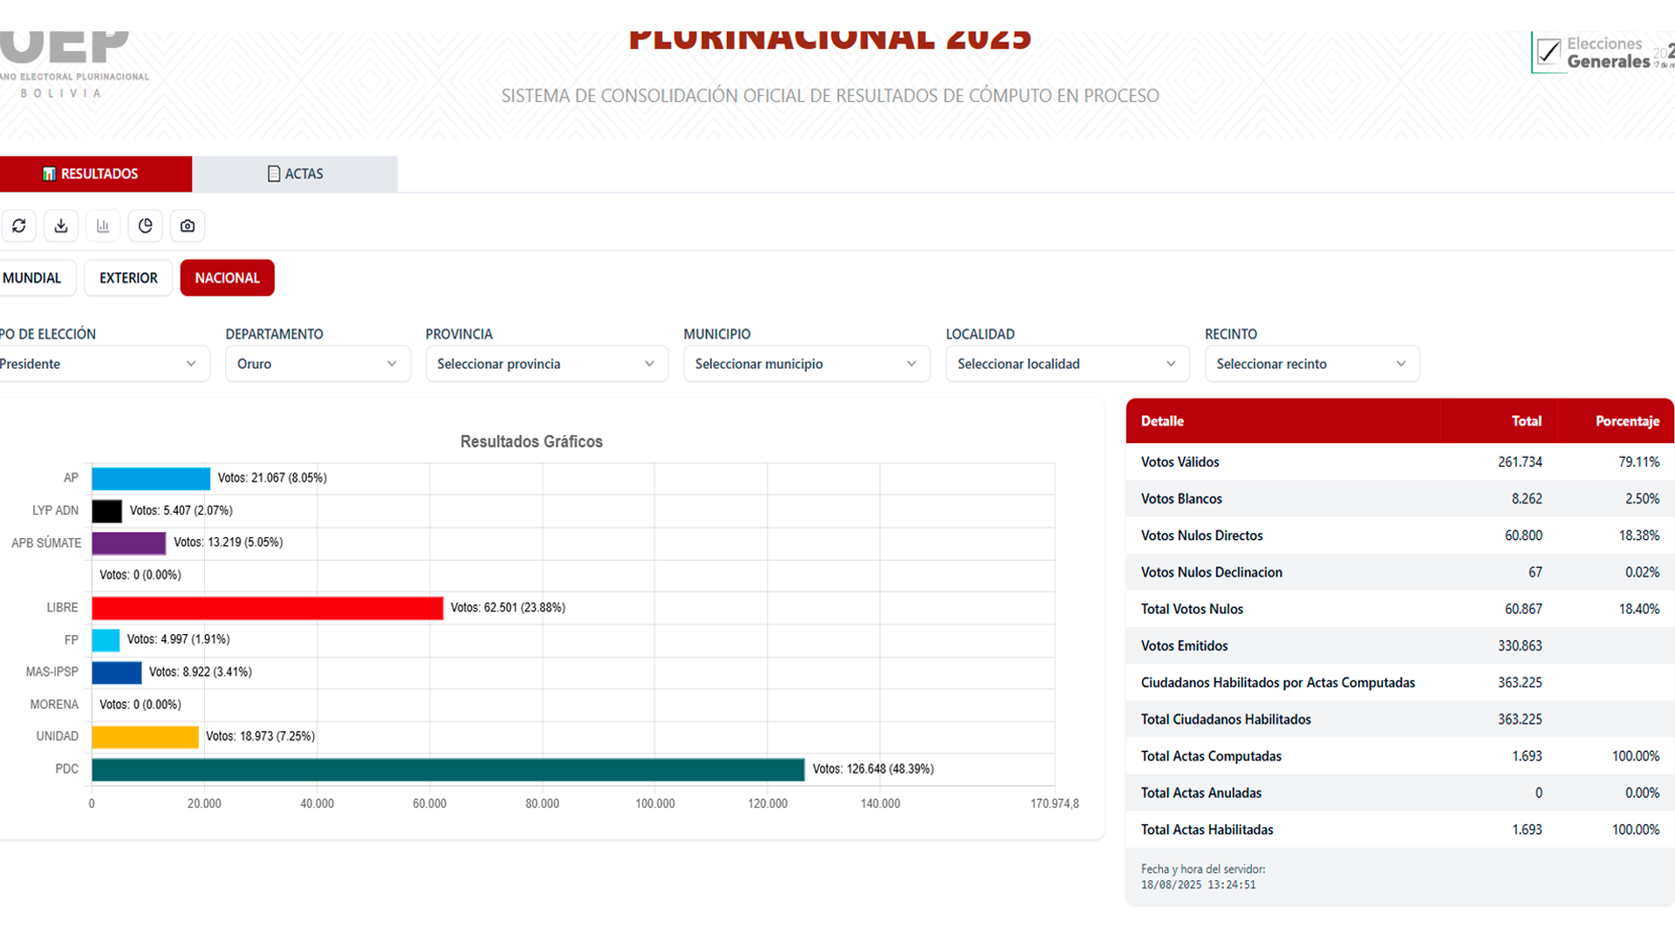Select the NACIONAL scope button
The image size is (1675, 942).
228,278
